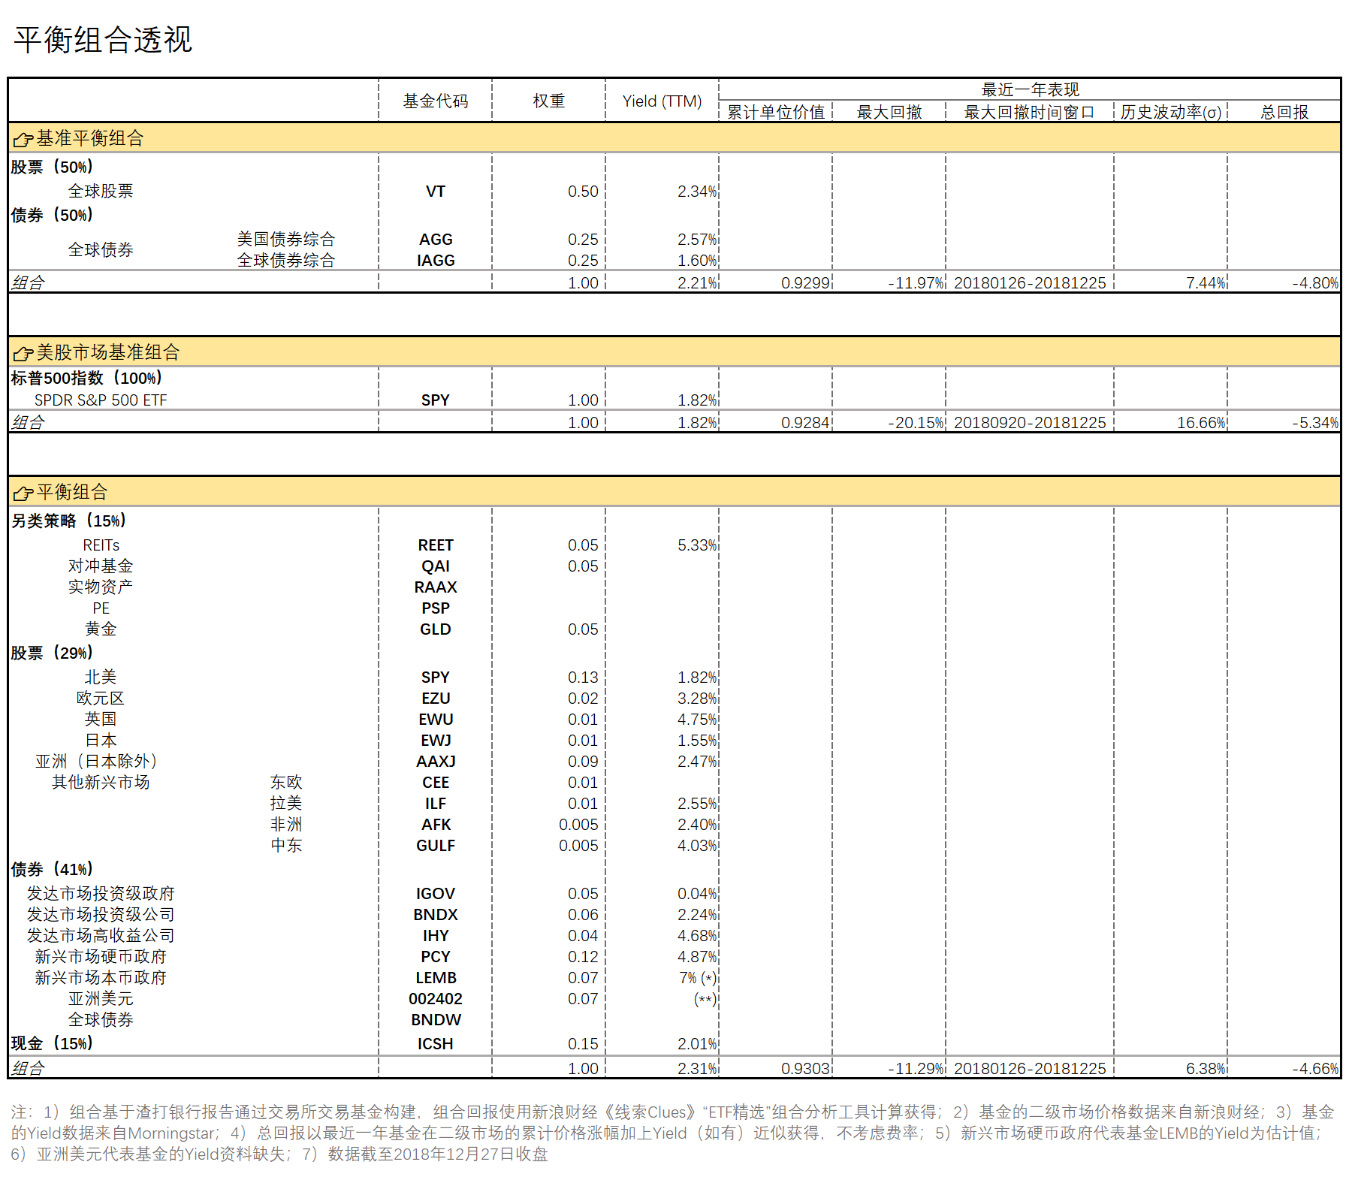Click the -4.80% total return value

[x=1315, y=283]
